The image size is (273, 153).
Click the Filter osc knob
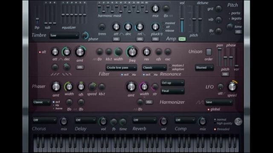click(168, 52)
